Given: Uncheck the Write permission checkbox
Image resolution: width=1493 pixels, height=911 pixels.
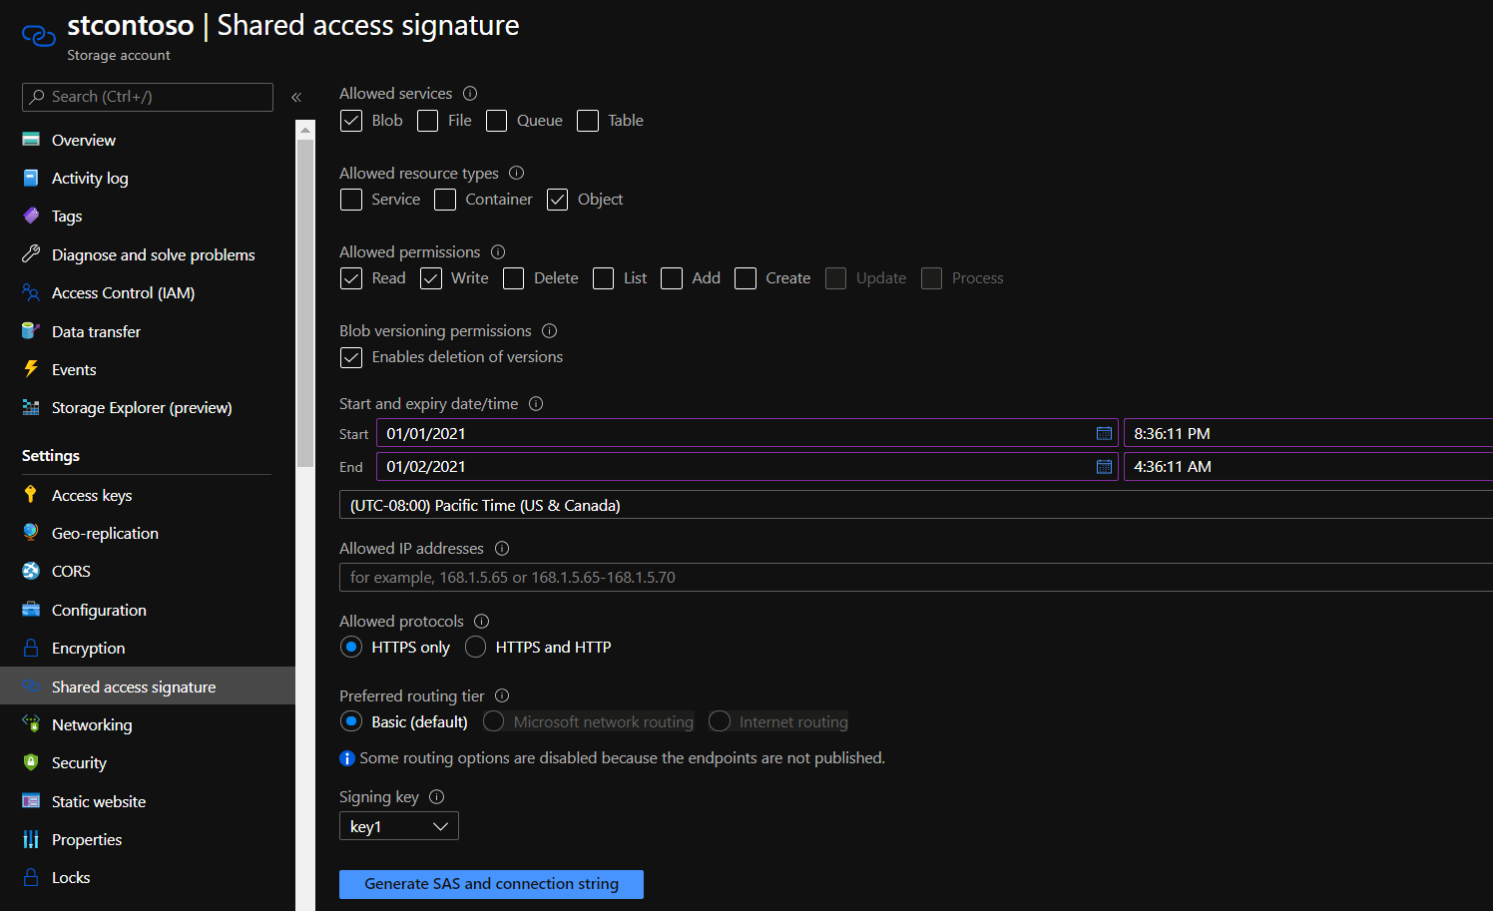Looking at the screenshot, I should [x=430, y=278].
